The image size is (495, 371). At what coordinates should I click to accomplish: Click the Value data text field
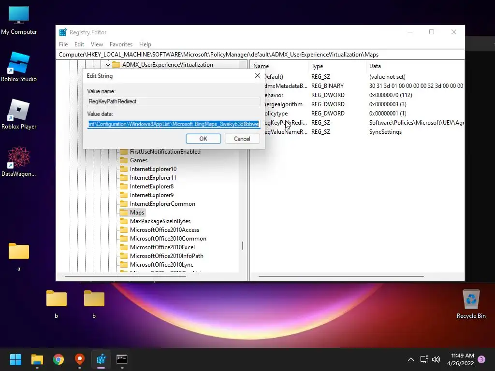coord(174,124)
